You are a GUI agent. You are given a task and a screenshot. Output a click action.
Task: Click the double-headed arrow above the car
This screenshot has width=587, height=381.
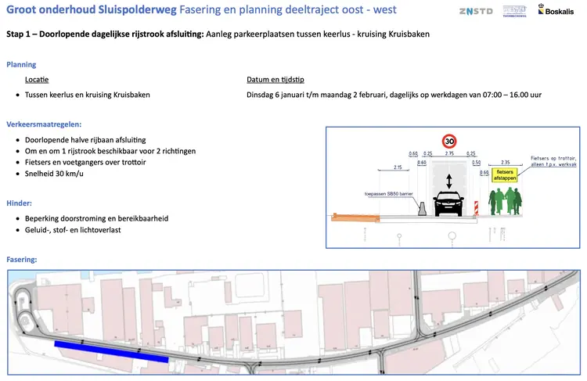(448, 182)
